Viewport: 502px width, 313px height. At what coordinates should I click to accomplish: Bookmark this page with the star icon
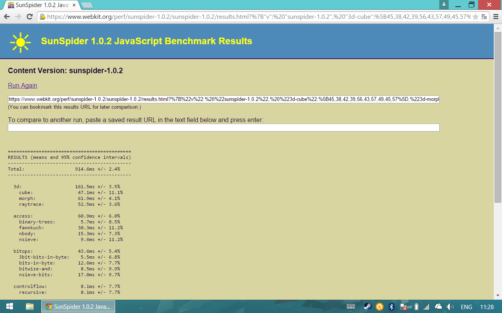pyautogui.click(x=475, y=17)
